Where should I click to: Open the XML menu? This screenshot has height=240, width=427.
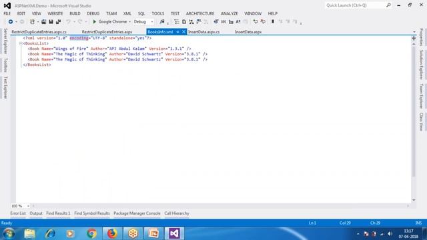127,13
